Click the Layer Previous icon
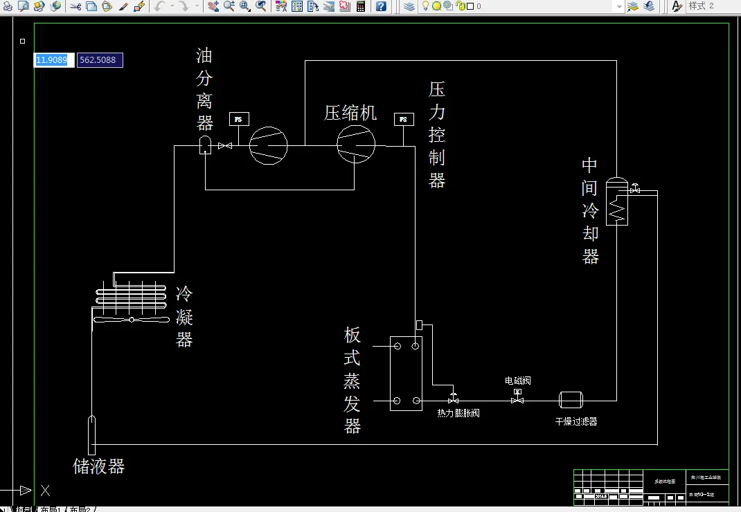 [x=649, y=6]
